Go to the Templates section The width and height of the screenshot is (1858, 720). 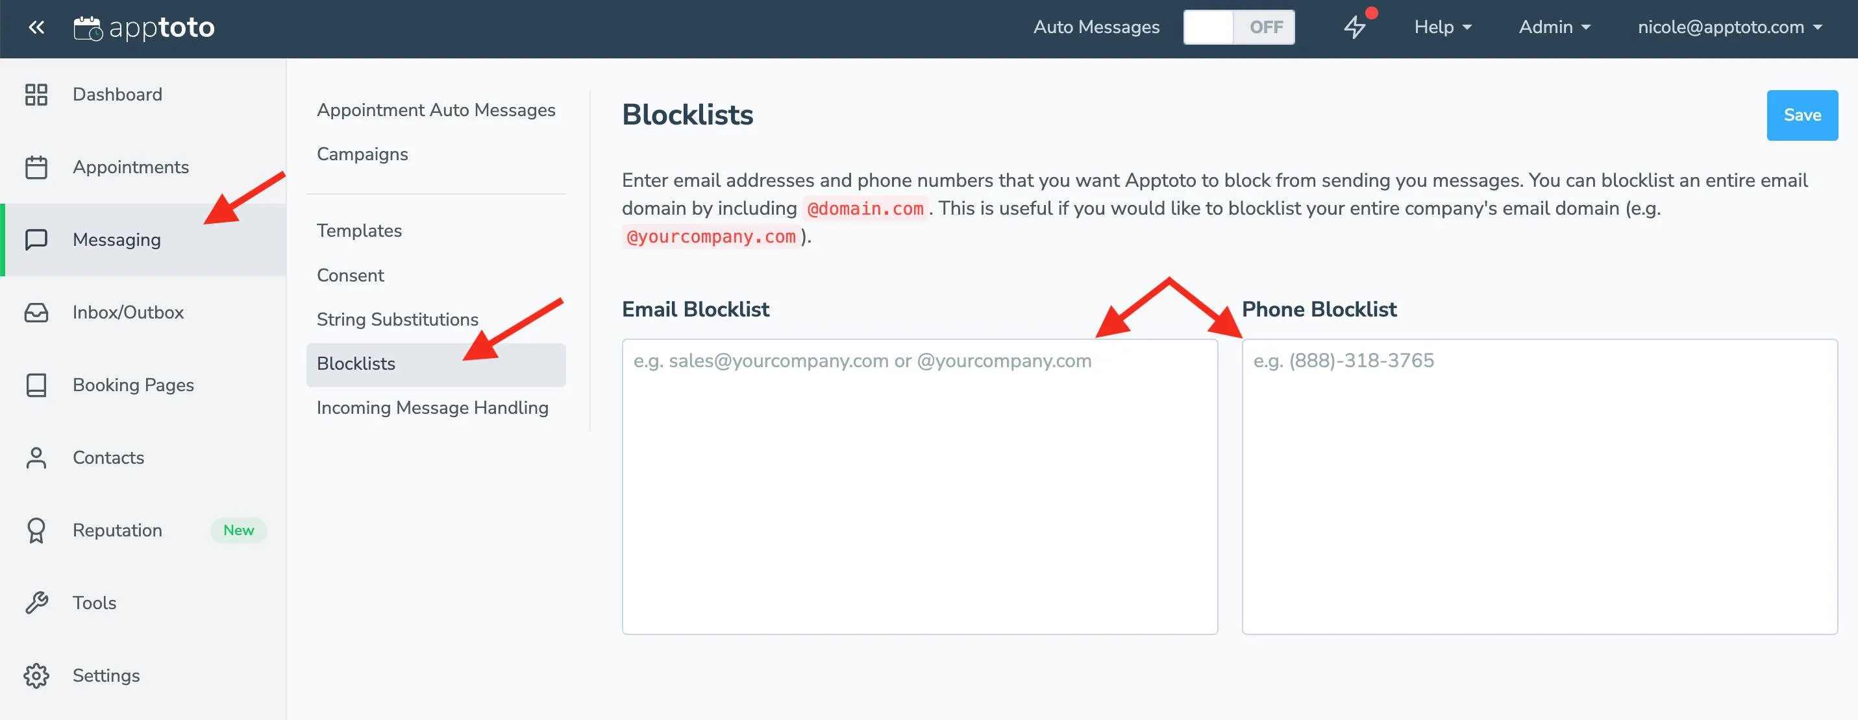coord(359,231)
